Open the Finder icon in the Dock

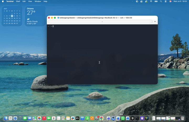pyautogui.click(x=6, y=118)
